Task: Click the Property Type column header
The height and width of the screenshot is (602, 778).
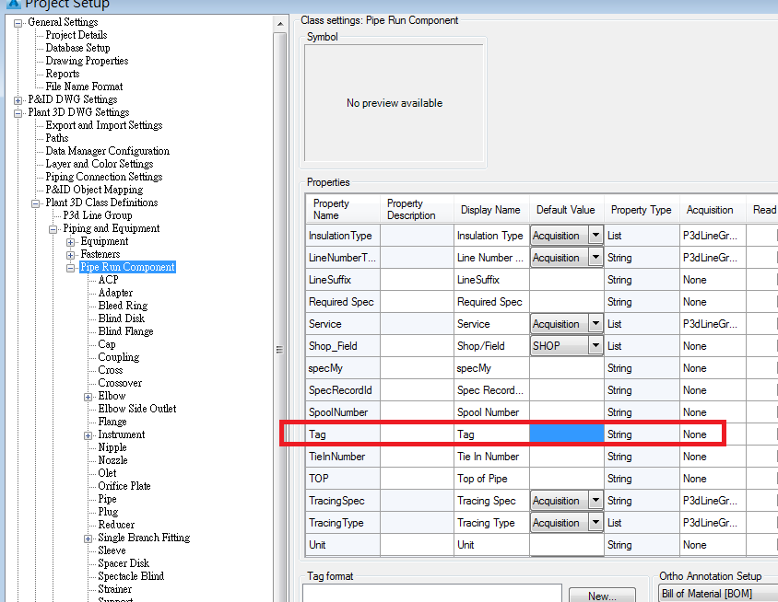Action: pyautogui.click(x=642, y=209)
